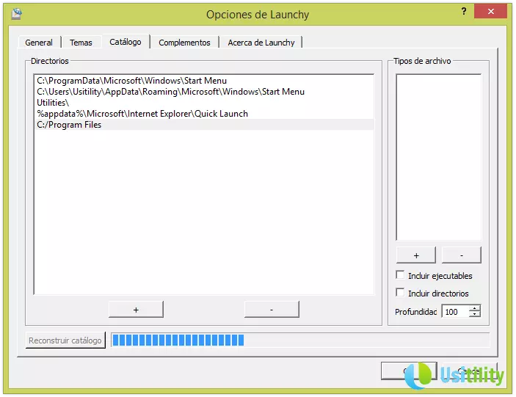Click the help question mark button

point(464,12)
